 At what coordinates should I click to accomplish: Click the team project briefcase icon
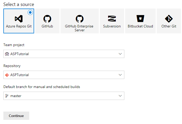(7, 54)
